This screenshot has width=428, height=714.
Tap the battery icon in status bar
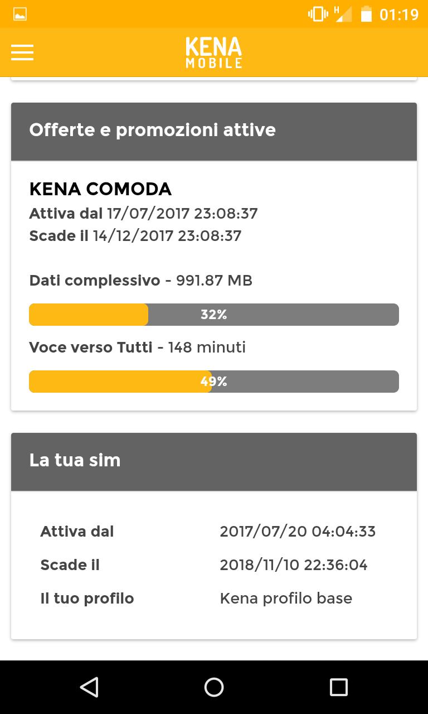pos(366,14)
